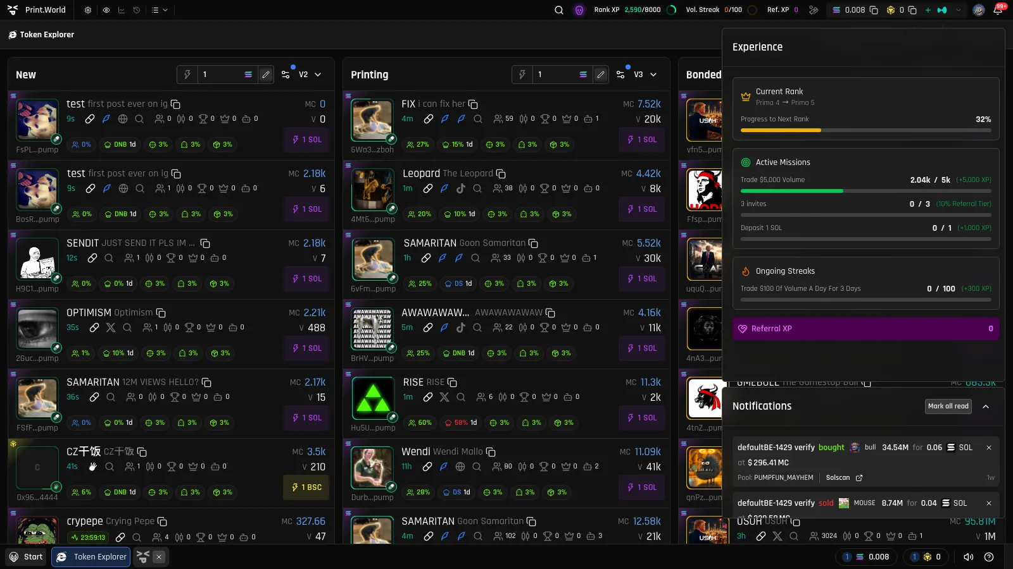The width and height of the screenshot is (1013, 569).
Task: Open the FIX token thumbnail image
Action: coord(372,120)
